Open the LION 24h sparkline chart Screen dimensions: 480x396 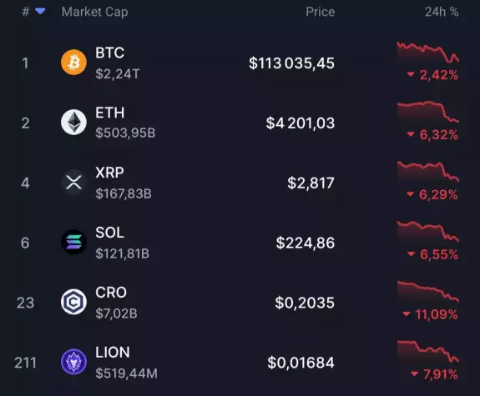(x=428, y=352)
